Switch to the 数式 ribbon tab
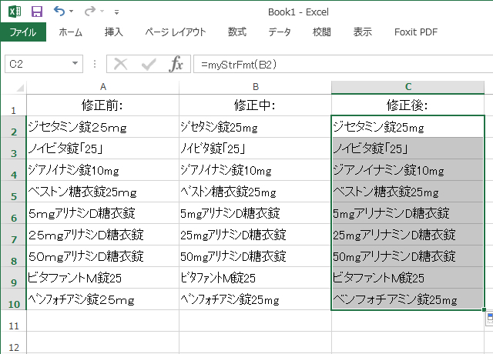 237,32
